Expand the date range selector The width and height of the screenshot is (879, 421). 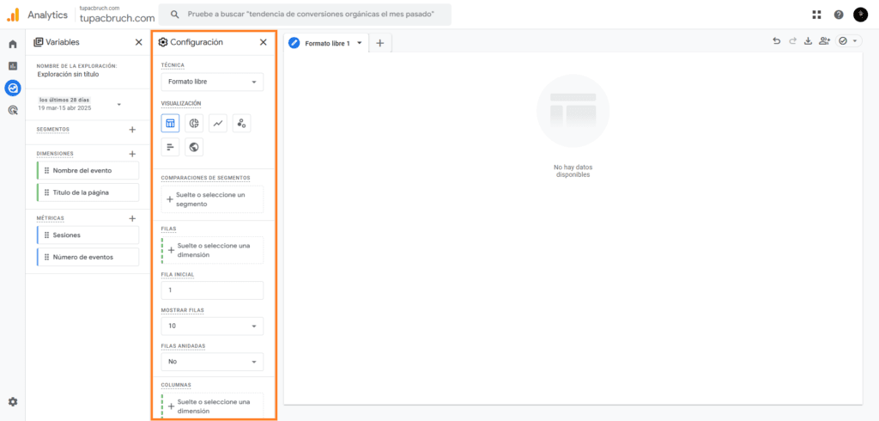tap(118, 104)
